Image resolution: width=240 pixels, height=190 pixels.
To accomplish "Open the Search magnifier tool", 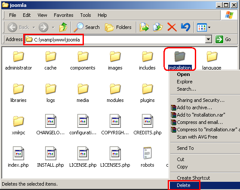I will [87, 27].
